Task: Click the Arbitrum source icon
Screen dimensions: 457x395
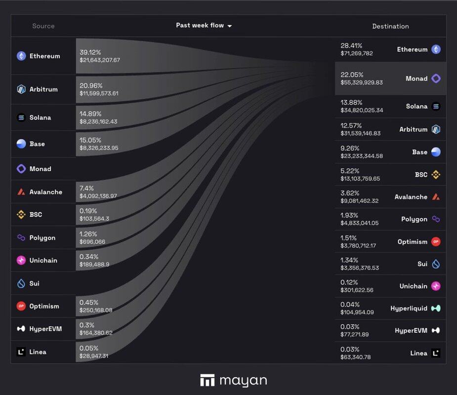Action: pyautogui.click(x=21, y=89)
